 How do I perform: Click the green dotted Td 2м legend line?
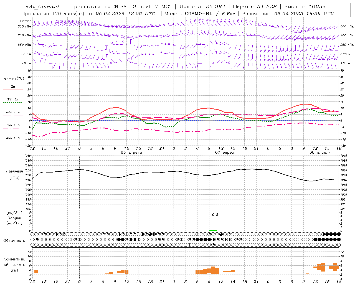click(x=12, y=103)
